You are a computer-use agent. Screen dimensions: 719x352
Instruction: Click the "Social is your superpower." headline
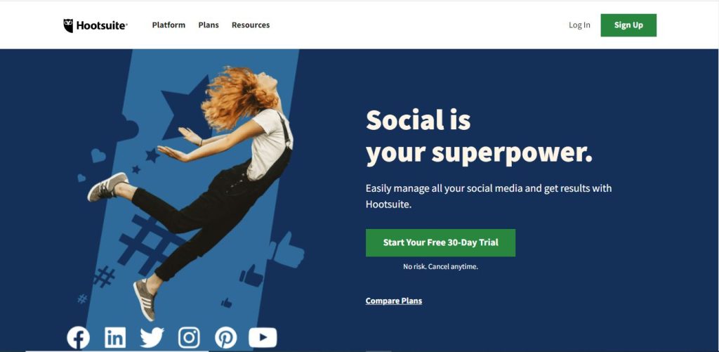(479, 137)
